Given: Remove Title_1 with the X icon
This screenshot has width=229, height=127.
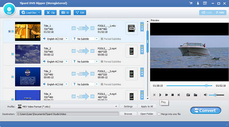Looking at the screenshot, I should point(142,25).
